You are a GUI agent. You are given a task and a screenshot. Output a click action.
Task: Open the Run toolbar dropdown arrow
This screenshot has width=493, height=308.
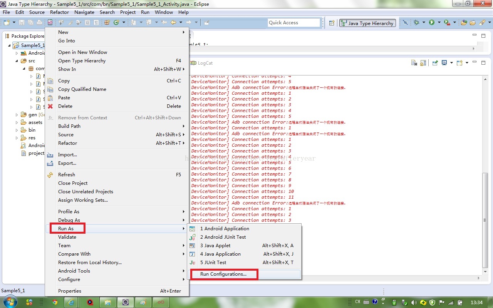[439, 23]
